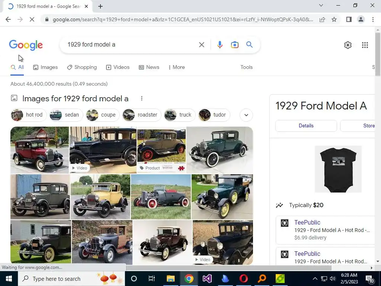Screen dimensions: 381x286
Task: Open the green coupe with whitewall tires
Action: click(x=220, y=150)
